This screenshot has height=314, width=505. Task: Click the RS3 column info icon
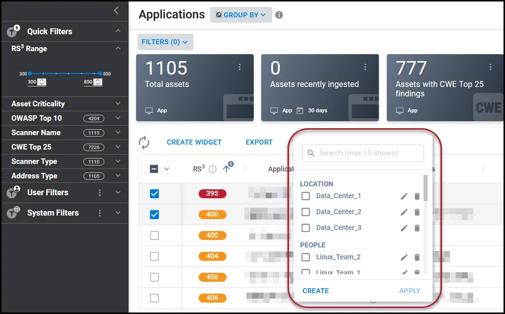(x=212, y=169)
